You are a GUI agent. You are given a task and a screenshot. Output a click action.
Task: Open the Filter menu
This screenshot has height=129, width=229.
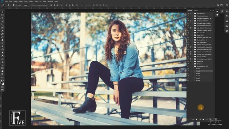click(36, 1)
